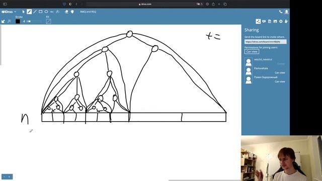
Task: Change Павел Задорожный's Can view permission
Action: click(x=280, y=81)
